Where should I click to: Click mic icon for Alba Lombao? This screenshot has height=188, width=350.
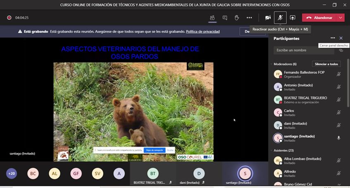(x=338, y=160)
